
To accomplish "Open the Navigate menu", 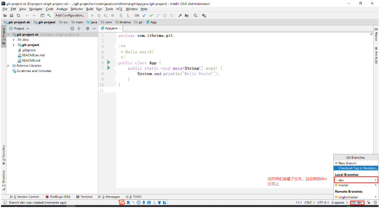I will tap(36, 9).
